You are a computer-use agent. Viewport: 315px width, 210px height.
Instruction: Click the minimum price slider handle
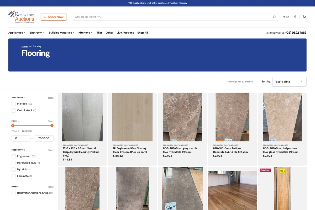click(13, 125)
